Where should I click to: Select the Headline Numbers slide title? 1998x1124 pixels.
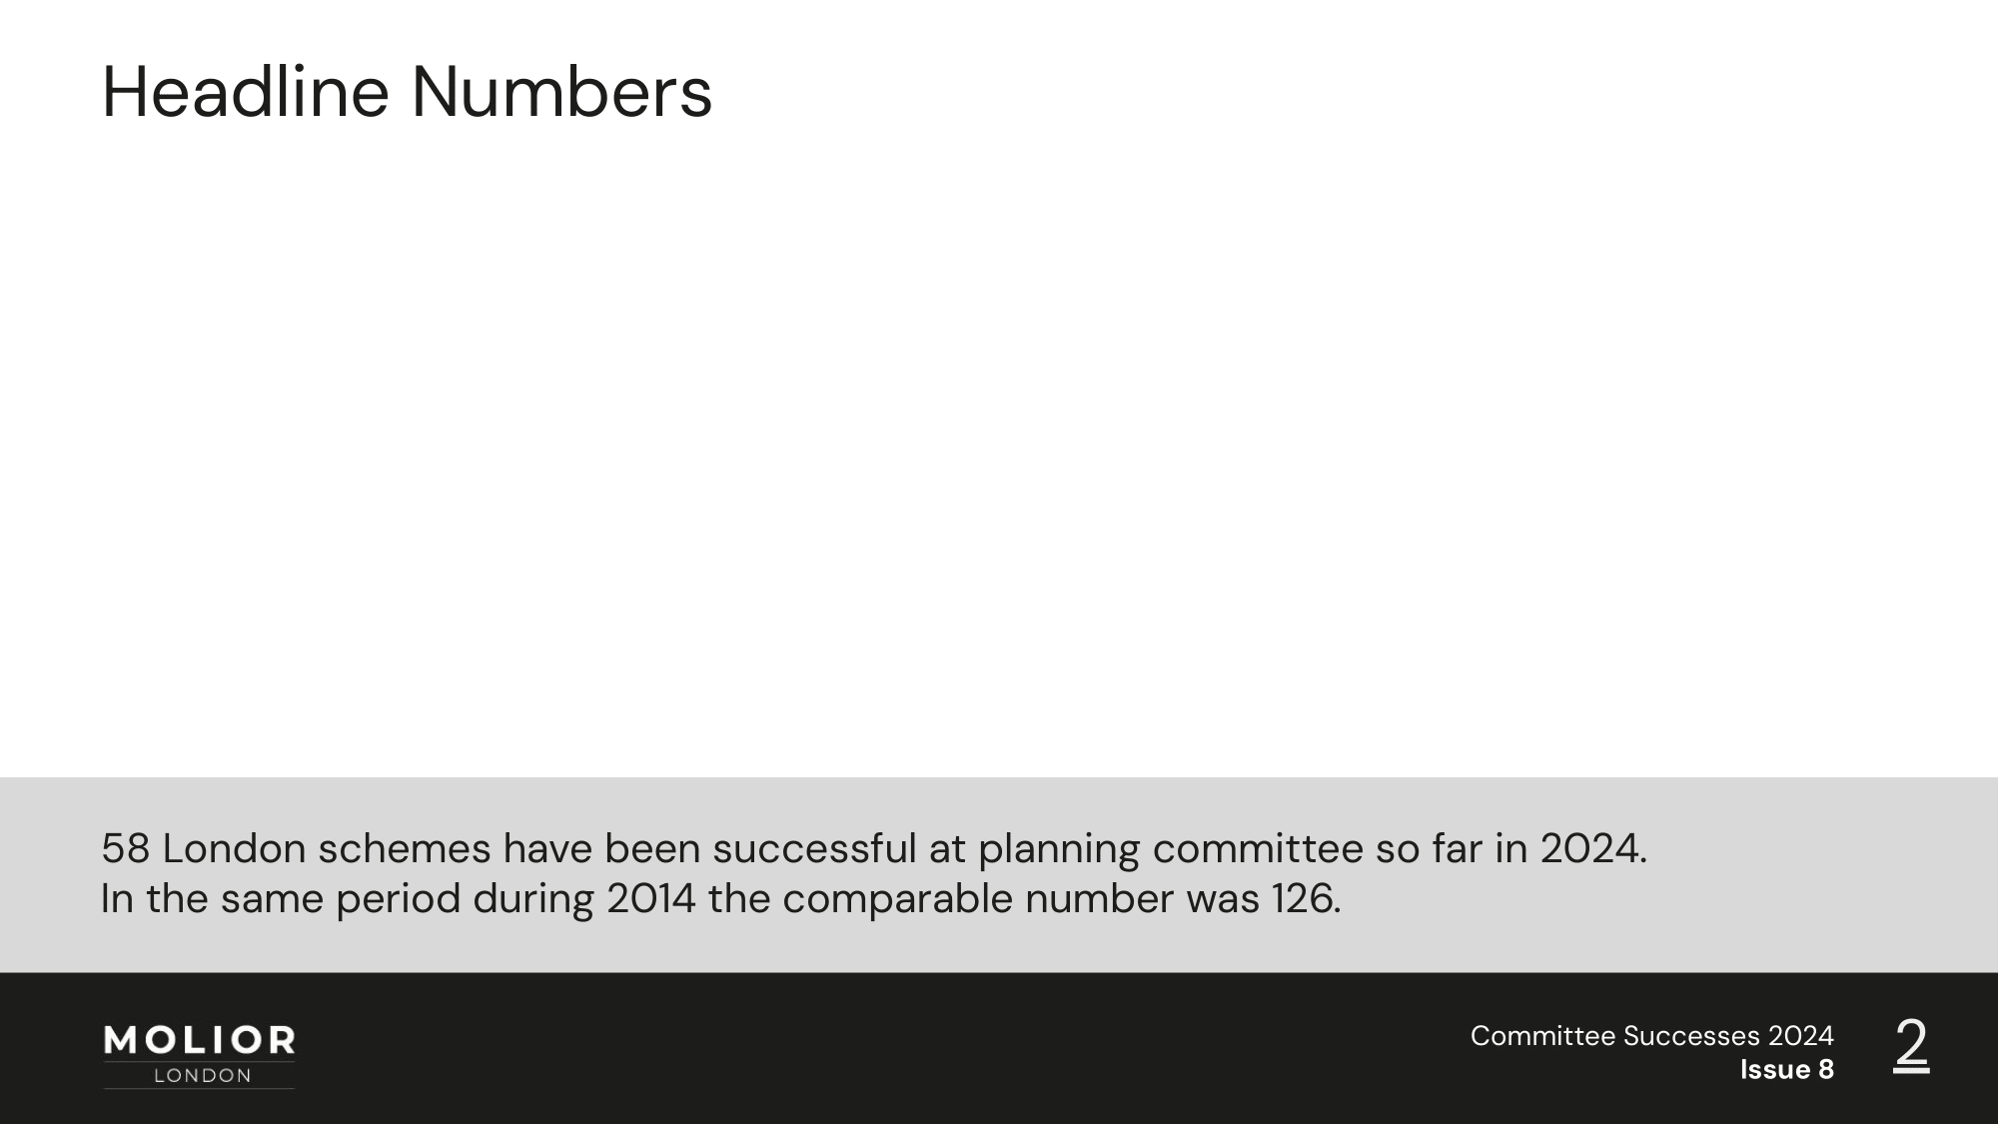point(408,92)
